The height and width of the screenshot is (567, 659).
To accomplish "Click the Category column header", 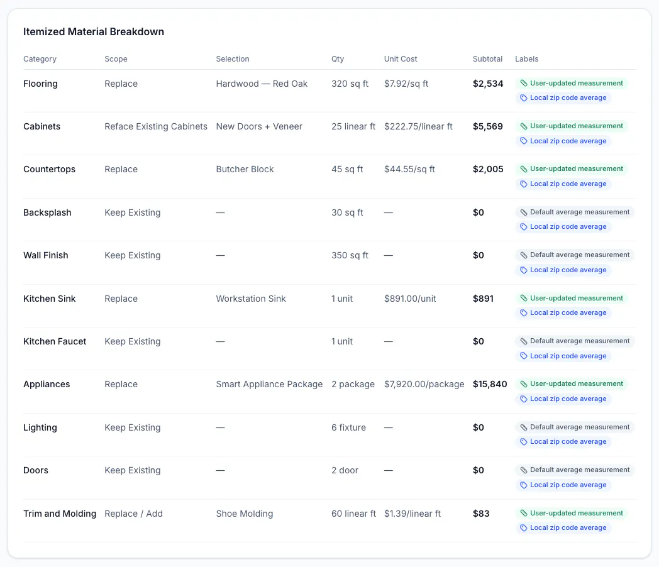I will click(x=40, y=59).
